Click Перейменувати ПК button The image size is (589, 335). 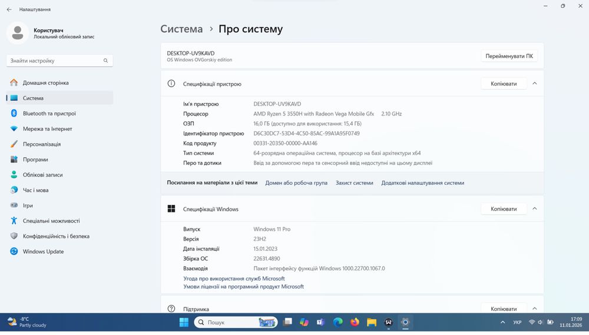(509, 56)
